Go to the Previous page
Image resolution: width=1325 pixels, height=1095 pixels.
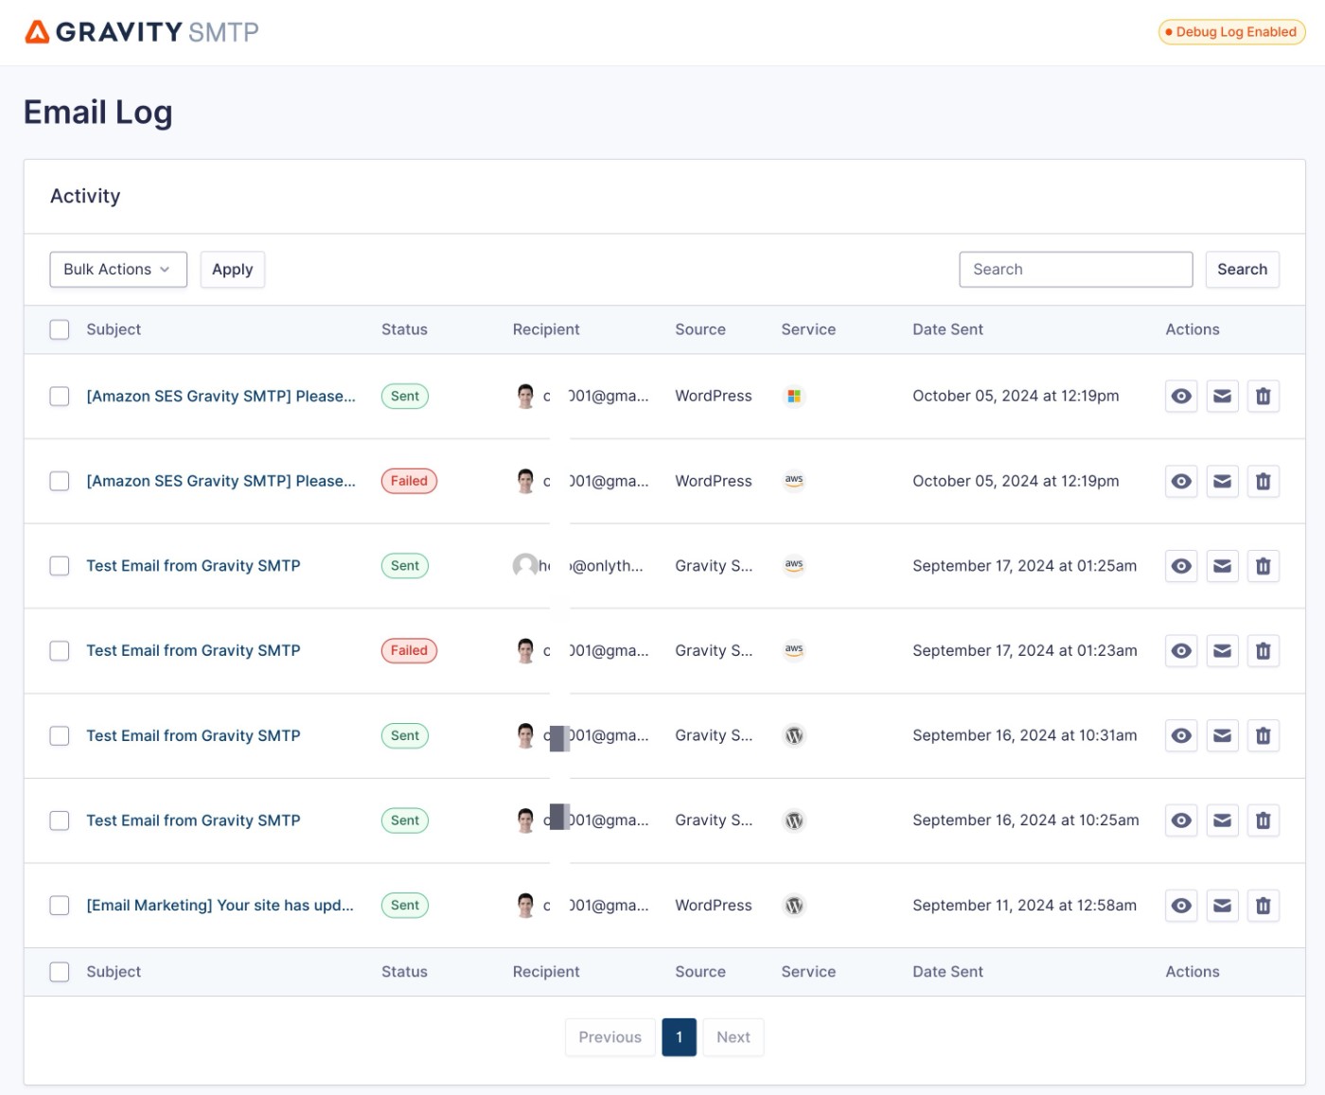pos(610,1037)
